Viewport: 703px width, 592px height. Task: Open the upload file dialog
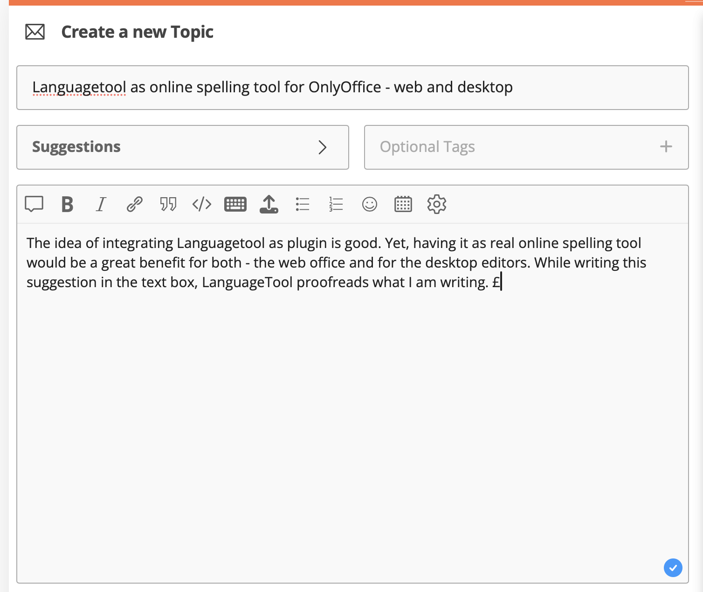point(269,204)
